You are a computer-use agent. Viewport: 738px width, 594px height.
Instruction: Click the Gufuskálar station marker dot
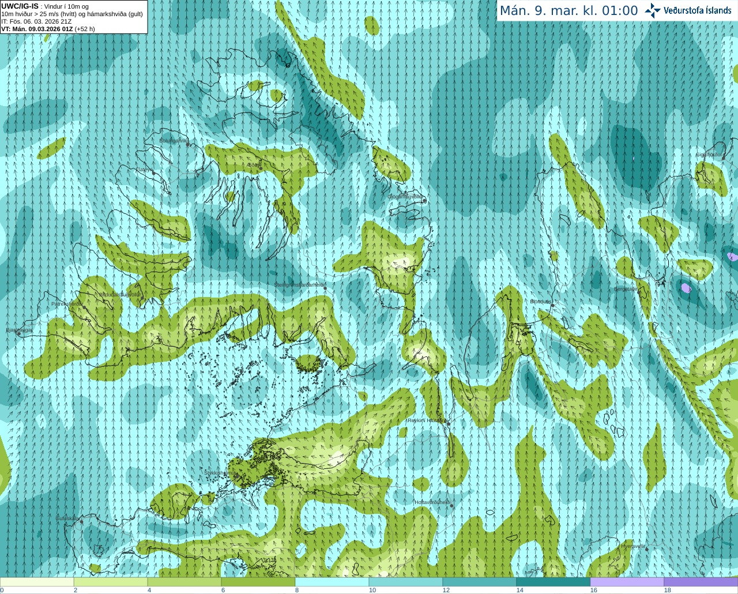(81, 522)
